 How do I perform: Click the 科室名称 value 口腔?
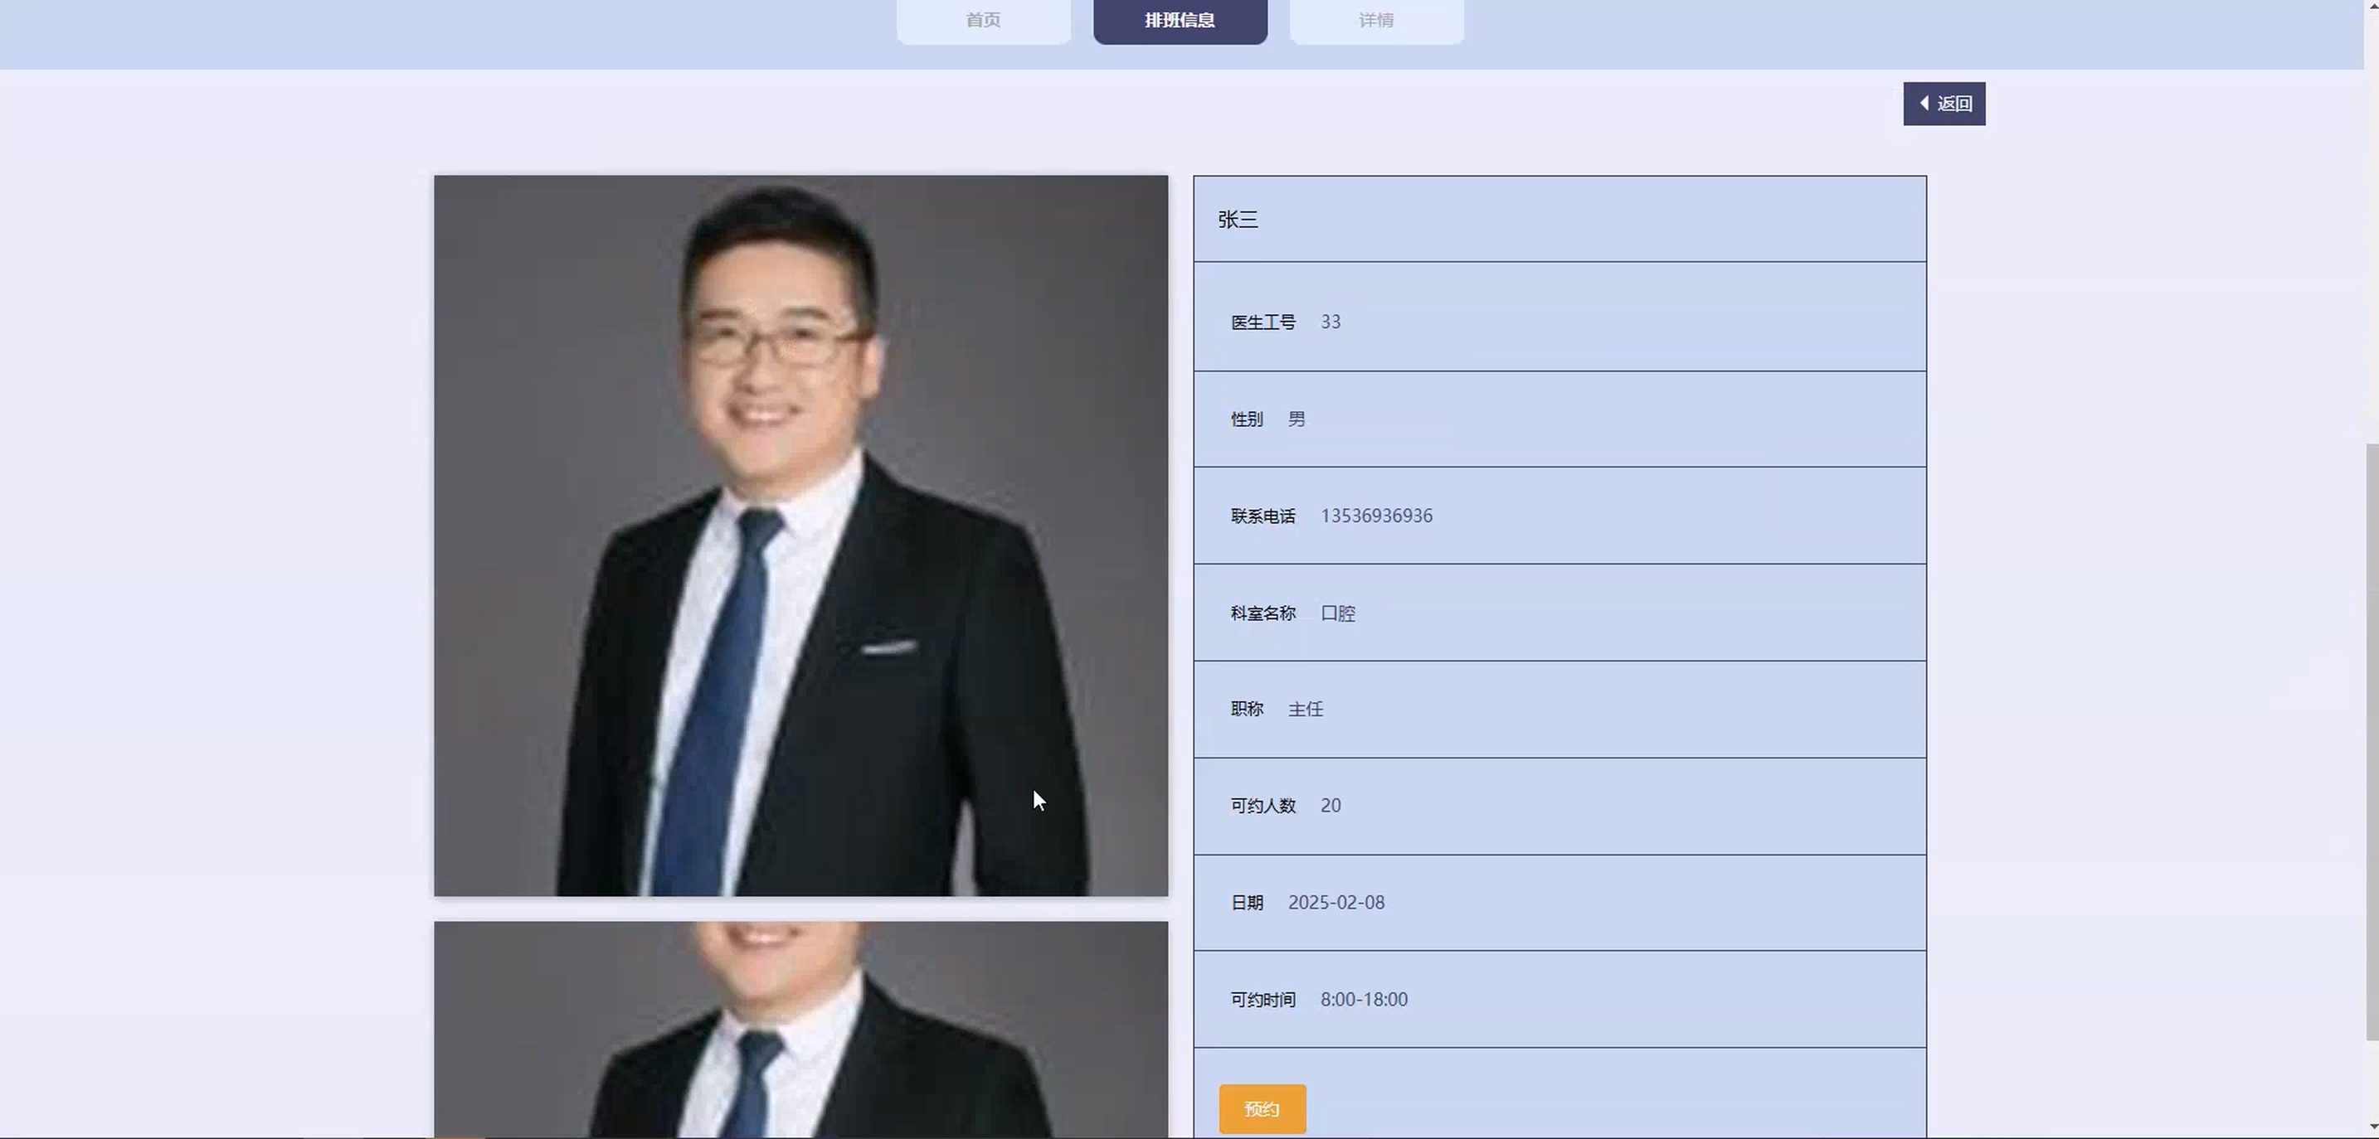click(x=1337, y=613)
